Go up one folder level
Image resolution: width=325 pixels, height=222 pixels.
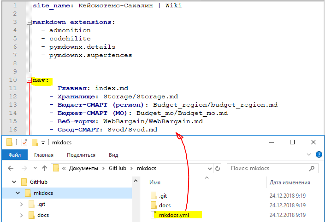(45, 168)
